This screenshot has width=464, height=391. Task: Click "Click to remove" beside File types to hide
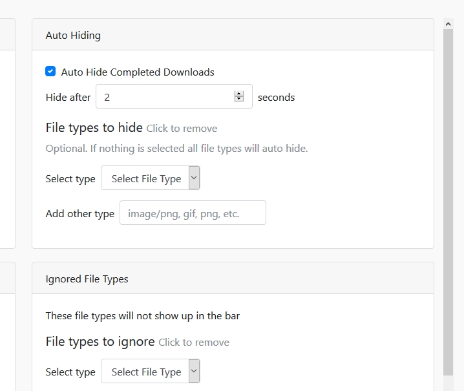tap(182, 129)
